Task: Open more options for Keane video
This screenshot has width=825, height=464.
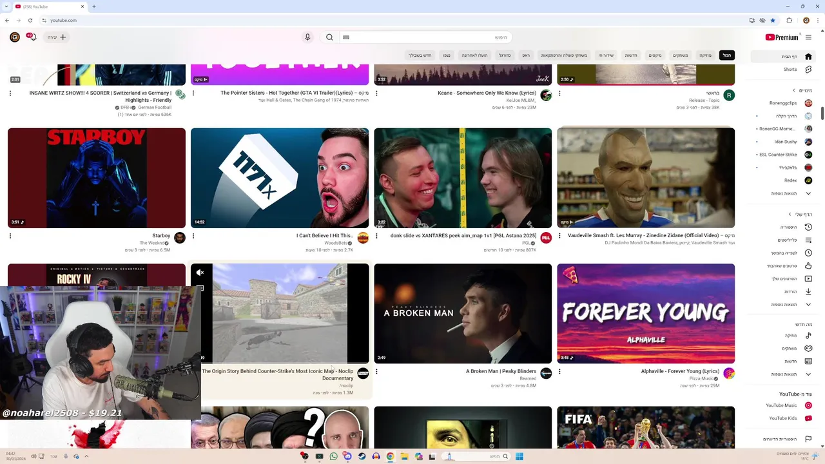Action: pos(376,93)
